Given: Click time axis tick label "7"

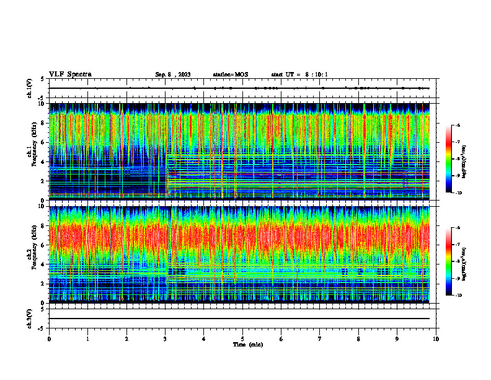Looking at the screenshot, I should [x=320, y=339].
